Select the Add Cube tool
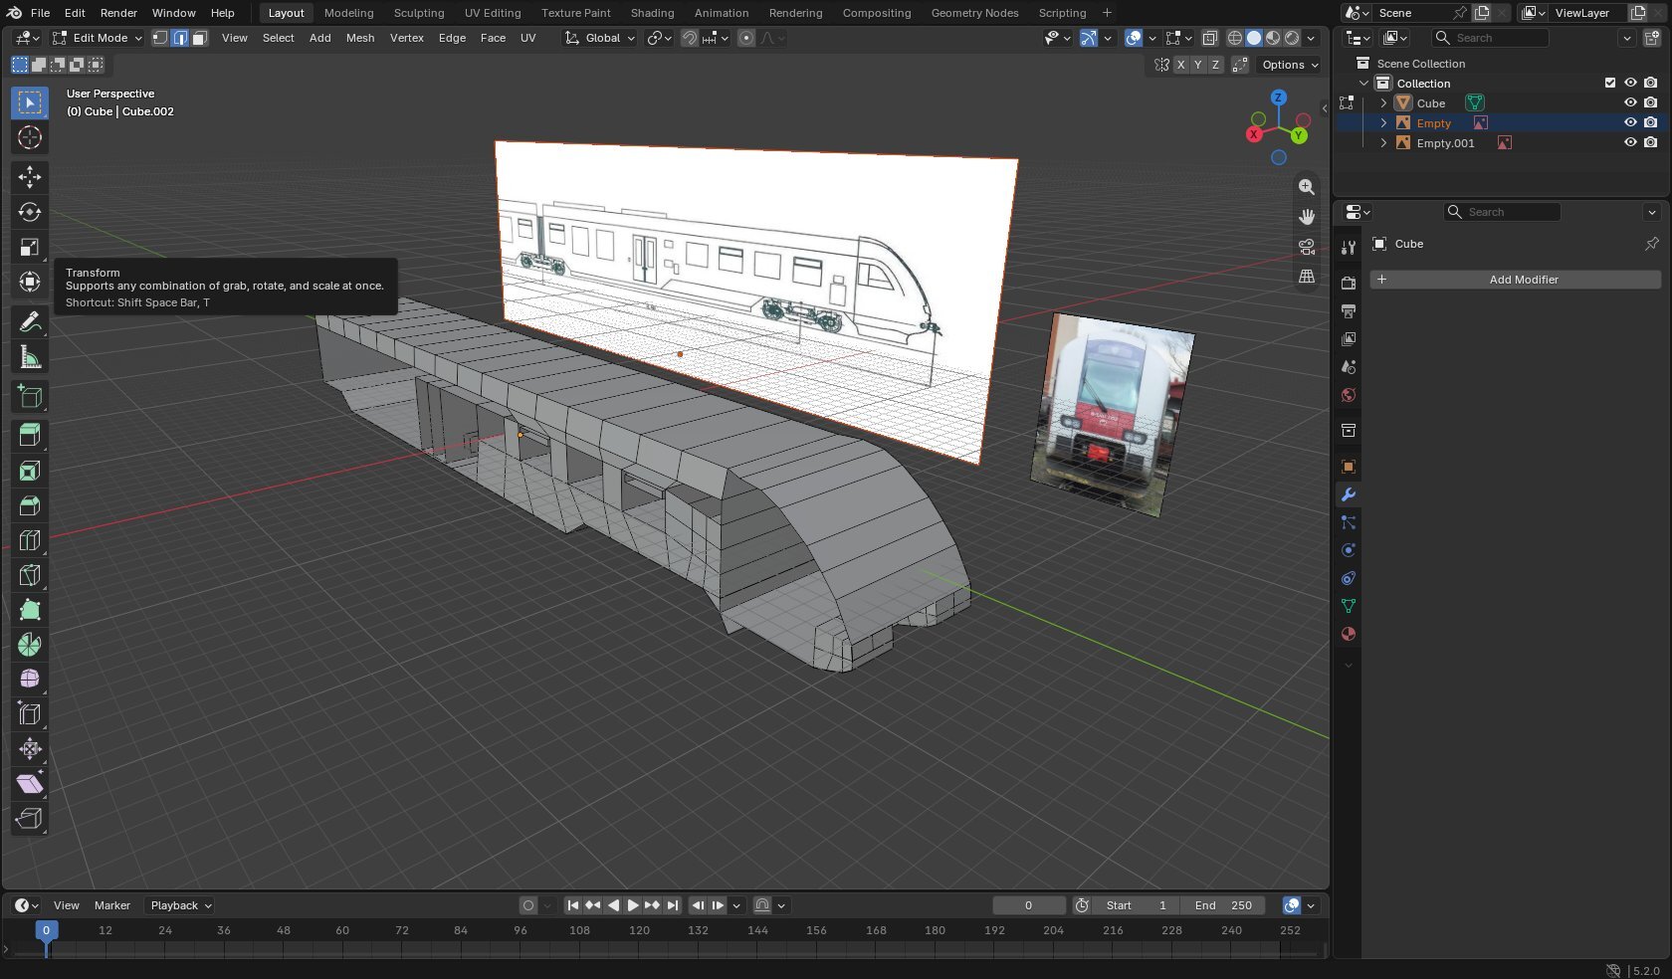Screen dimensions: 1672x979 30,396
